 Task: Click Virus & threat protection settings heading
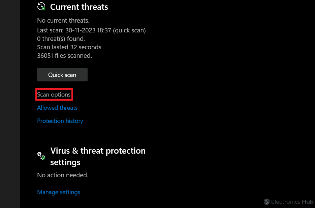98,156
